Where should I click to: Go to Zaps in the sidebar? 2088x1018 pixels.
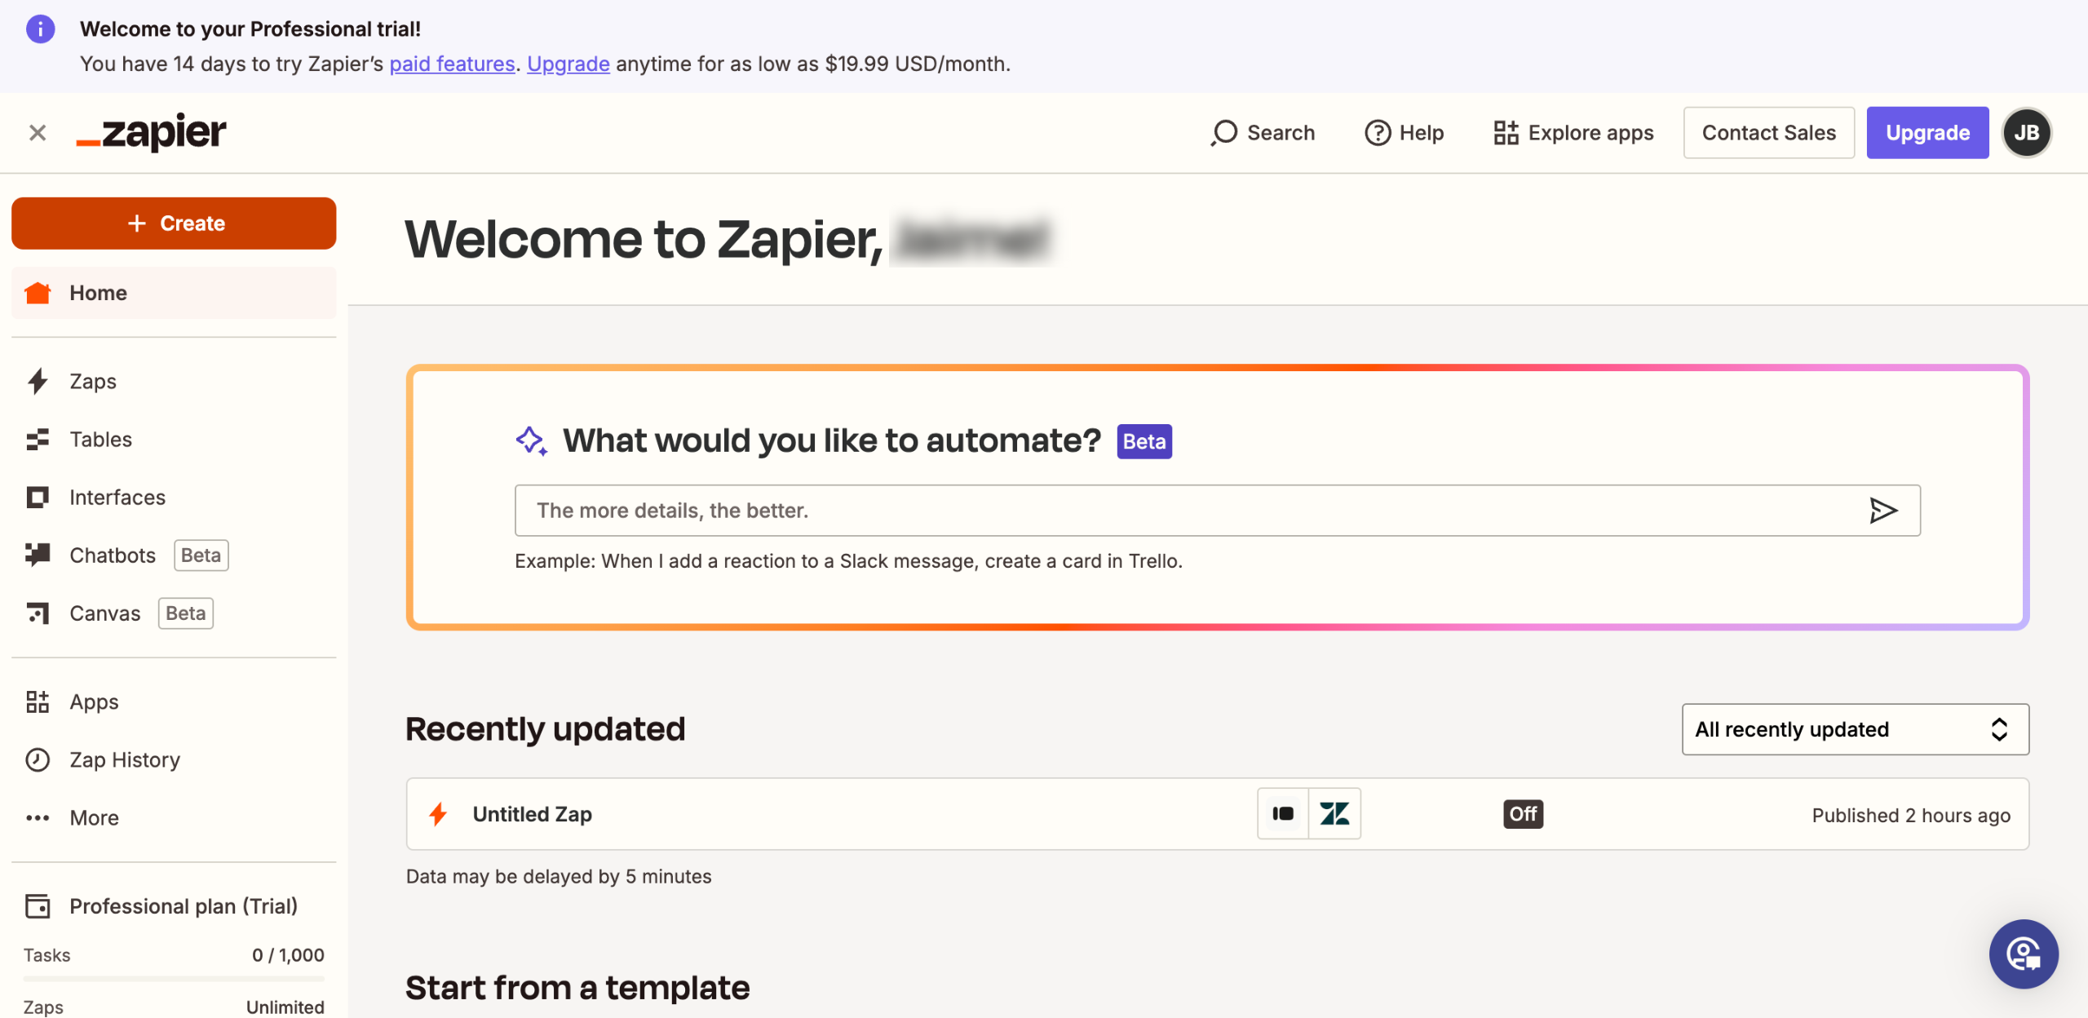(92, 382)
